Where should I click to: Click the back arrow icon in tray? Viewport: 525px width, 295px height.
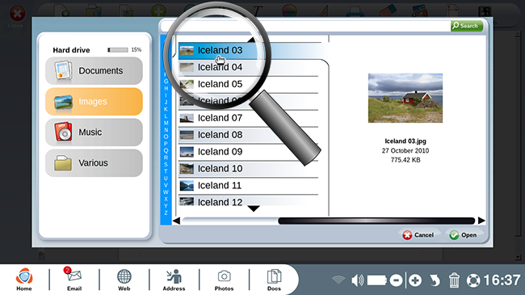click(x=435, y=280)
